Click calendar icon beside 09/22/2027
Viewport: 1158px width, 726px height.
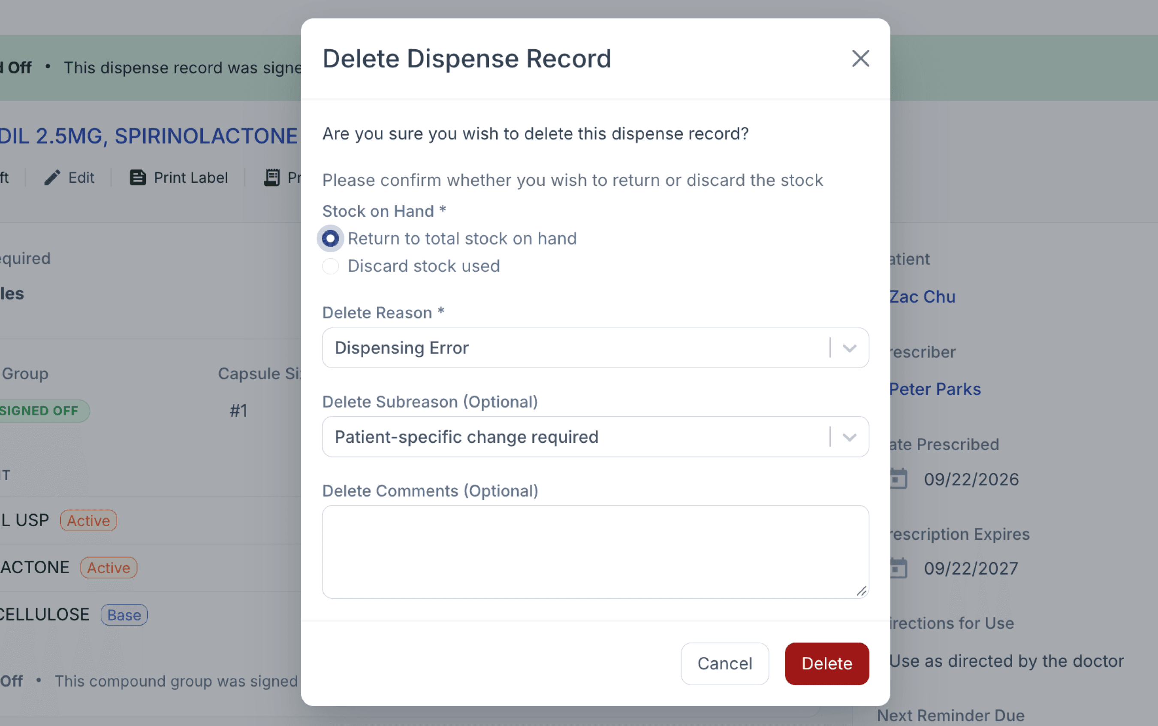pos(898,568)
